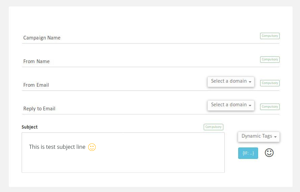
Task: Expand Reply to Email's Select a domain dropdown
Action: tap(231, 105)
